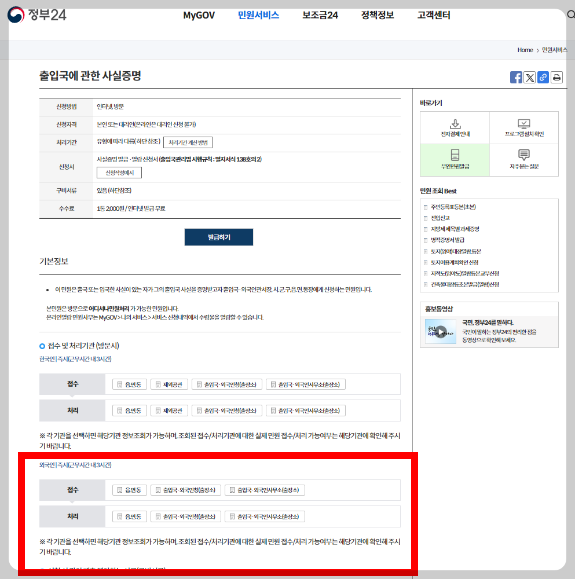The width and height of the screenshot is (575, 579).
Task: Select 출입국·외국인청(출장소) in 한국인 접수 row
Action: pyautogui.click(x=227, y=384)
